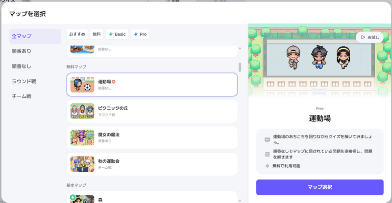
Task: Filter maps by Pro plan
Action: [x=140, y=34]
